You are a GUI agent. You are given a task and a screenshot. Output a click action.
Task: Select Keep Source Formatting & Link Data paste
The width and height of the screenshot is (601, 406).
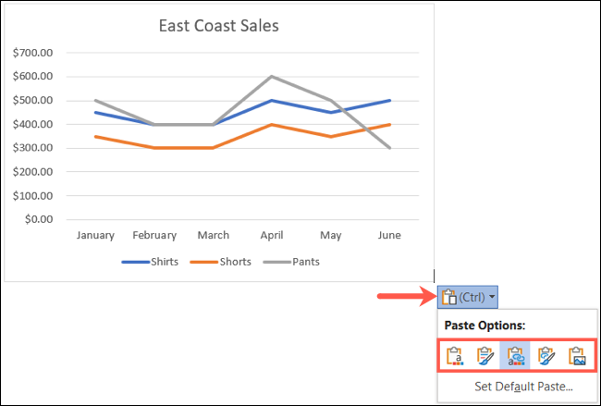546,355
